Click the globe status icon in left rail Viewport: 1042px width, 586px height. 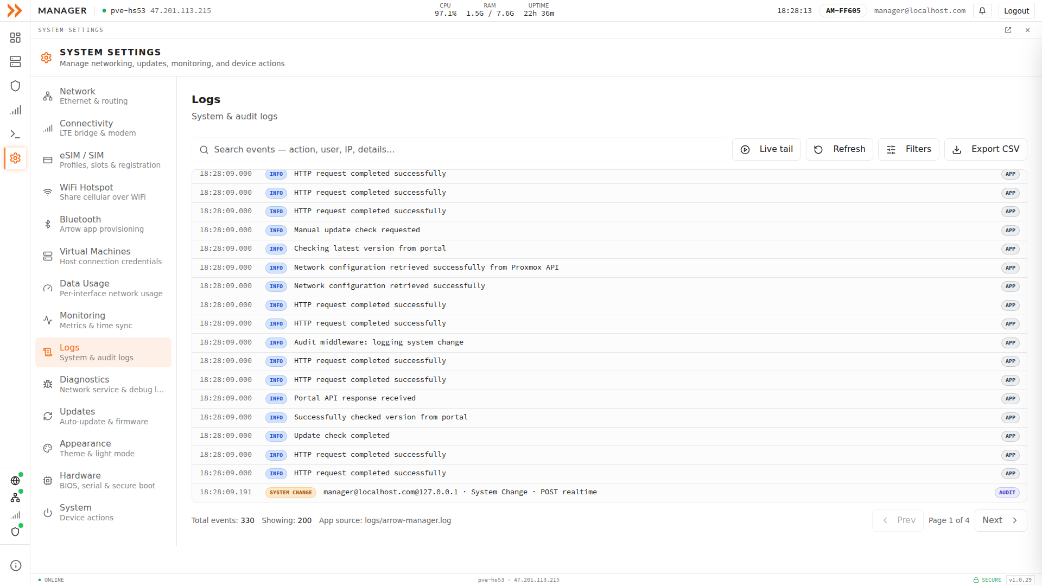pos(15,481)
